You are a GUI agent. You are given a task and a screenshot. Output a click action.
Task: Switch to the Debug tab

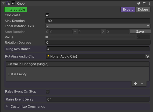pos(143,10)
